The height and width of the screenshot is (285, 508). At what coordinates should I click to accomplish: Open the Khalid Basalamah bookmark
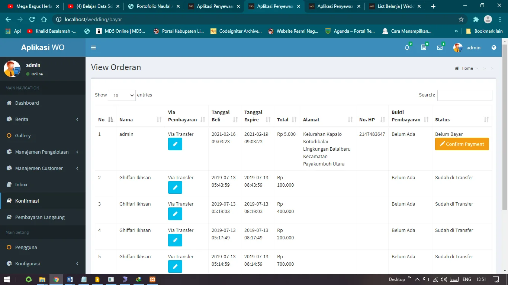tap(52, 31)
